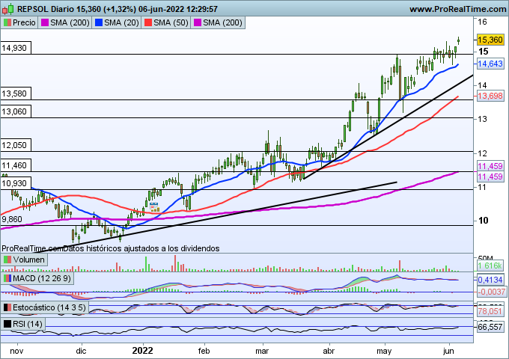Click the red SMA (50) color swatch

tap(148, 22)
